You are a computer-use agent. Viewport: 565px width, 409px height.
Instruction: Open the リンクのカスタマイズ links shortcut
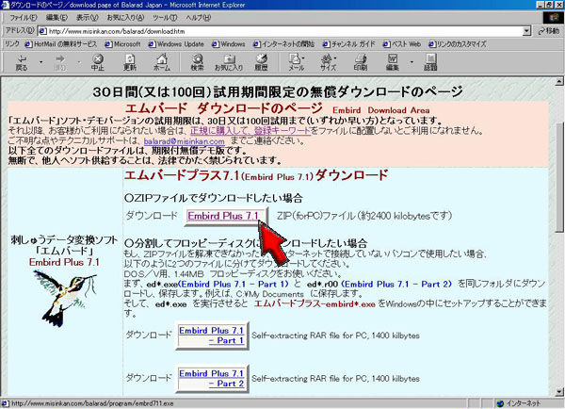(458, 44)
